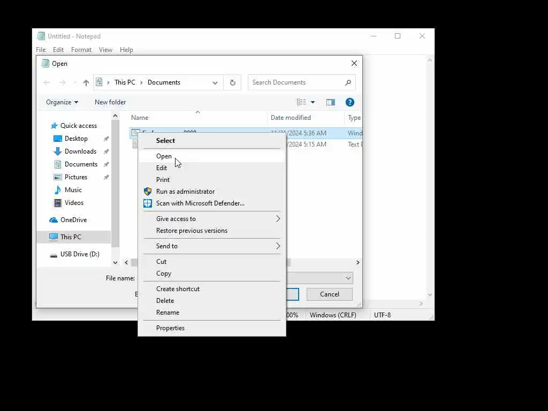The height and width of the screenshot is (411, 548).
Task: Click the Type column header
Action: pos(354,118)
